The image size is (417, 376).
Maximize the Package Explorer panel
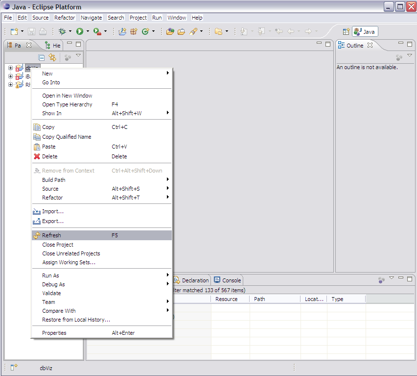coord(78,44)
